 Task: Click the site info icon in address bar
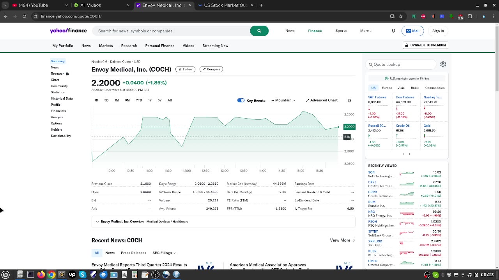pyautogui.click(x=35, y=16)
